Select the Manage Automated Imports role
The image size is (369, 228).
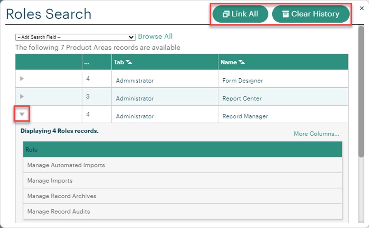click(183, 165)
